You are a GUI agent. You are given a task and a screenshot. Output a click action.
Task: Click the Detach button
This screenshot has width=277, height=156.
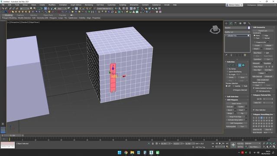pyautogui.click(x=268, y=49)
